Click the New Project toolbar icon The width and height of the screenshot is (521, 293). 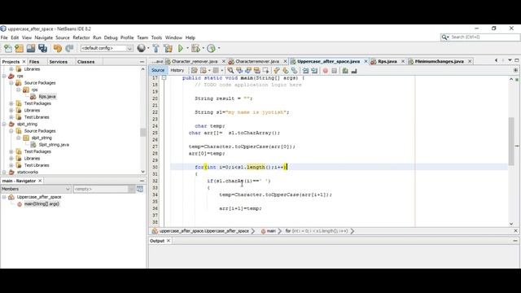pos(20,48)
